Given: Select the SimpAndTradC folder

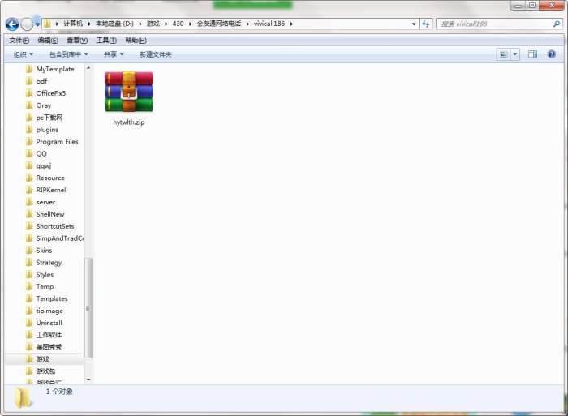Looking at the screenshot, I should [60, 238].
